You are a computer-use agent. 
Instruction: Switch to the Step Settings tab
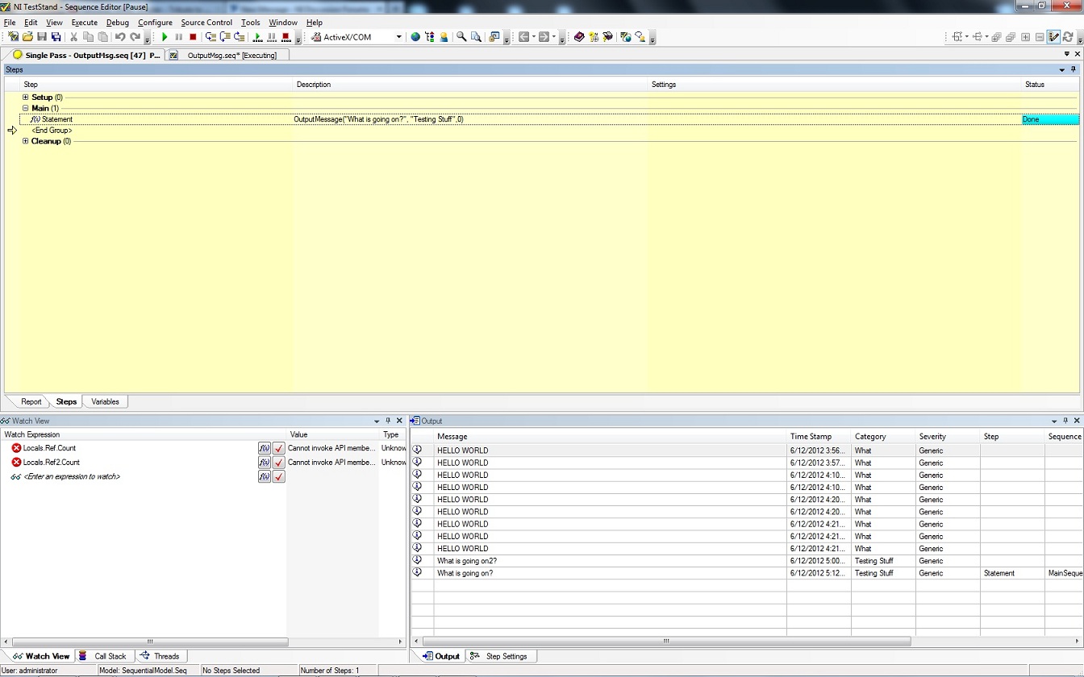pos(499,656)
